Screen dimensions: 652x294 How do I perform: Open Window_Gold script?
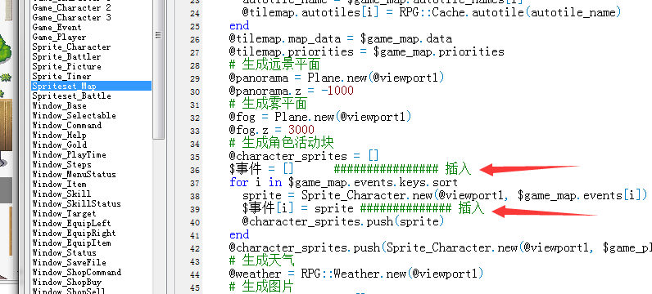(59, 145)
